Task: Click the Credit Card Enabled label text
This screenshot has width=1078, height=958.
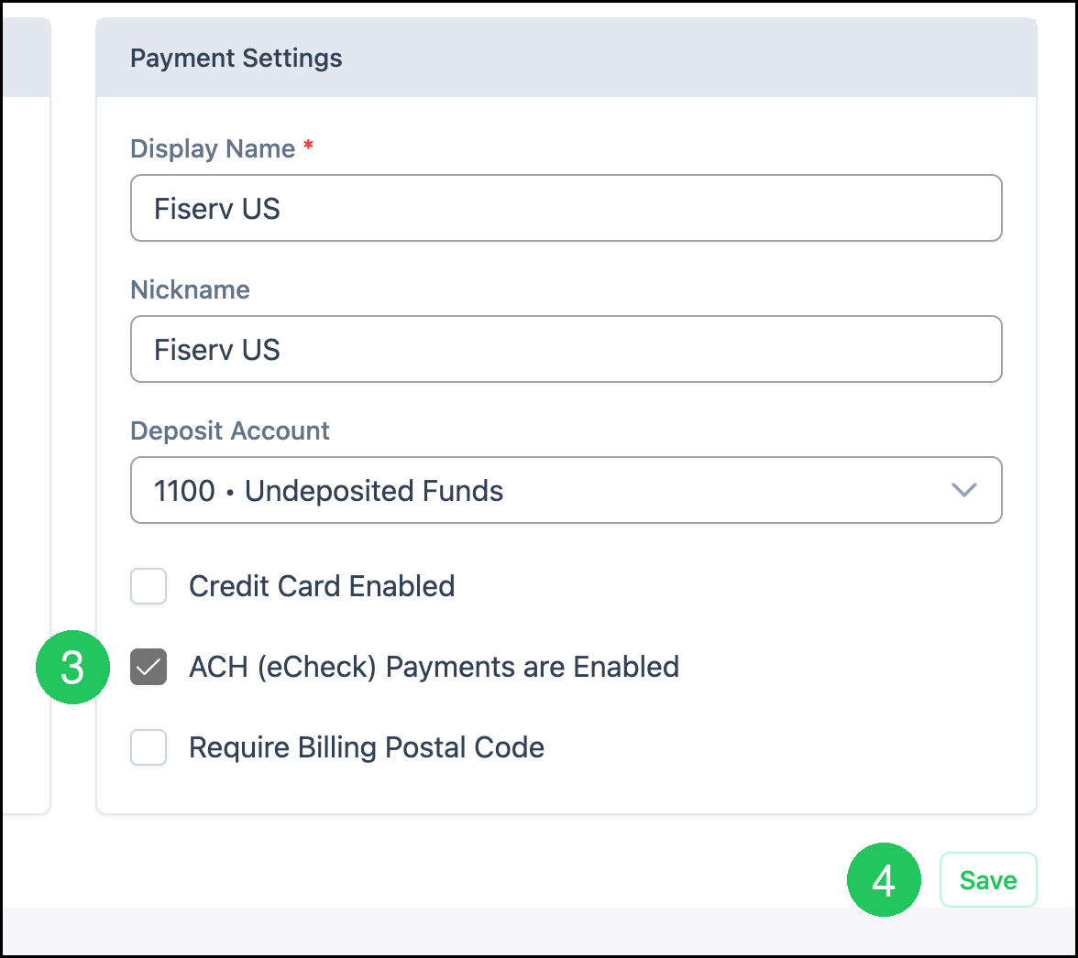Action: [322, 586]
